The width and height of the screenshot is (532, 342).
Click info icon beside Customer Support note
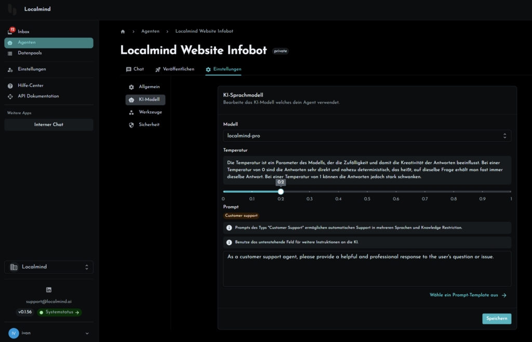point(229,227)
